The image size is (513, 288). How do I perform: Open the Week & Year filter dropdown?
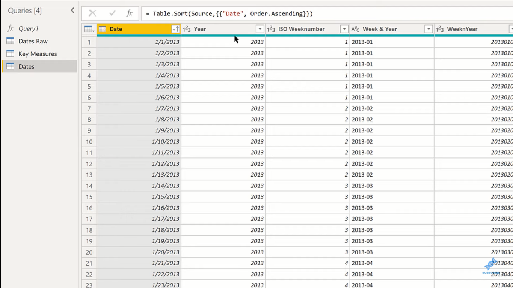[429, 29]
